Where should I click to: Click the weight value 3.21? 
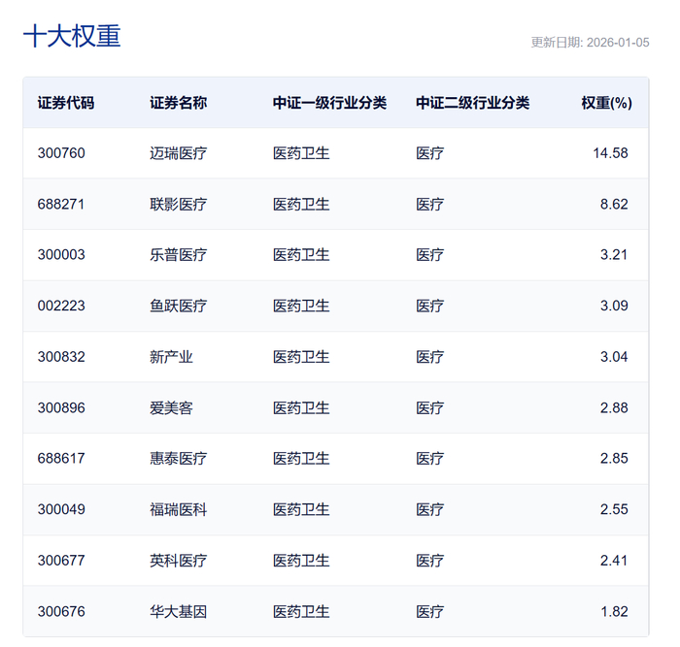614,255
